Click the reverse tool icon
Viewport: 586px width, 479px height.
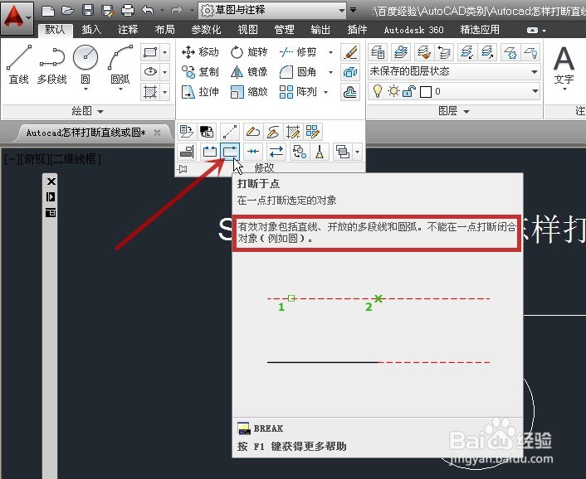click(276, 152)
